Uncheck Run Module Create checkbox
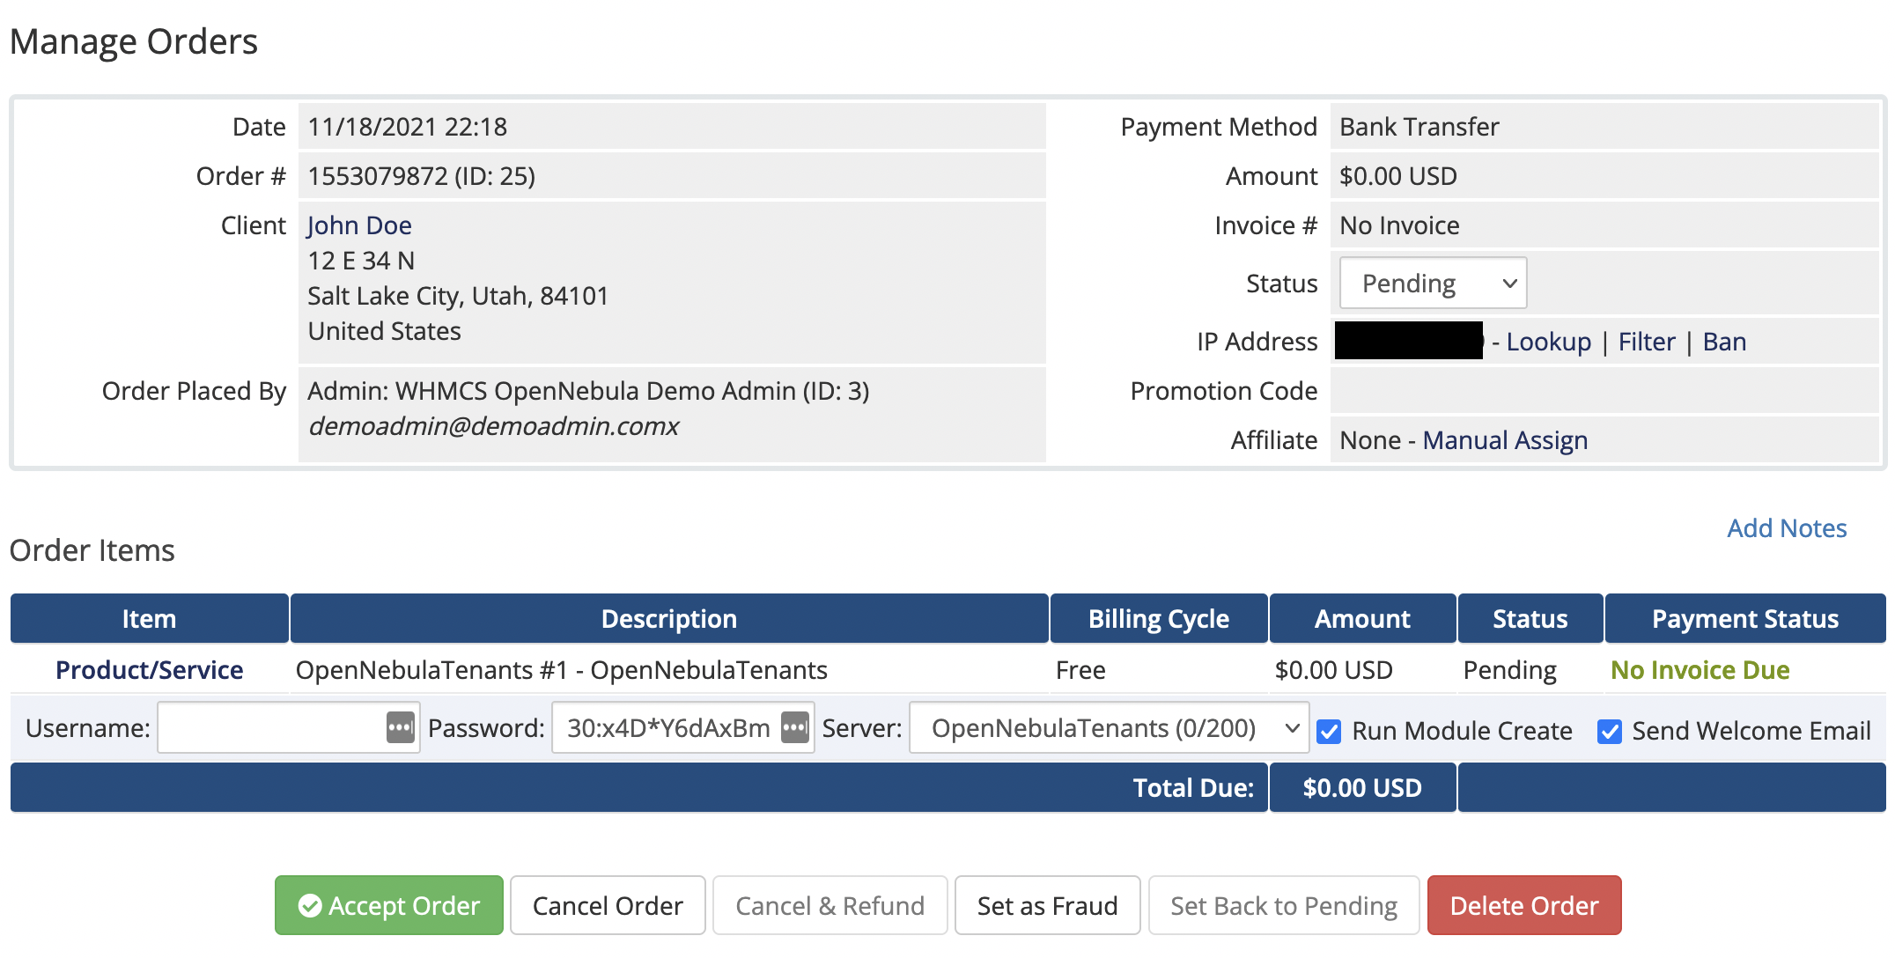The width and height of the screenshot is (1895, 958). tap(1329, 732)
